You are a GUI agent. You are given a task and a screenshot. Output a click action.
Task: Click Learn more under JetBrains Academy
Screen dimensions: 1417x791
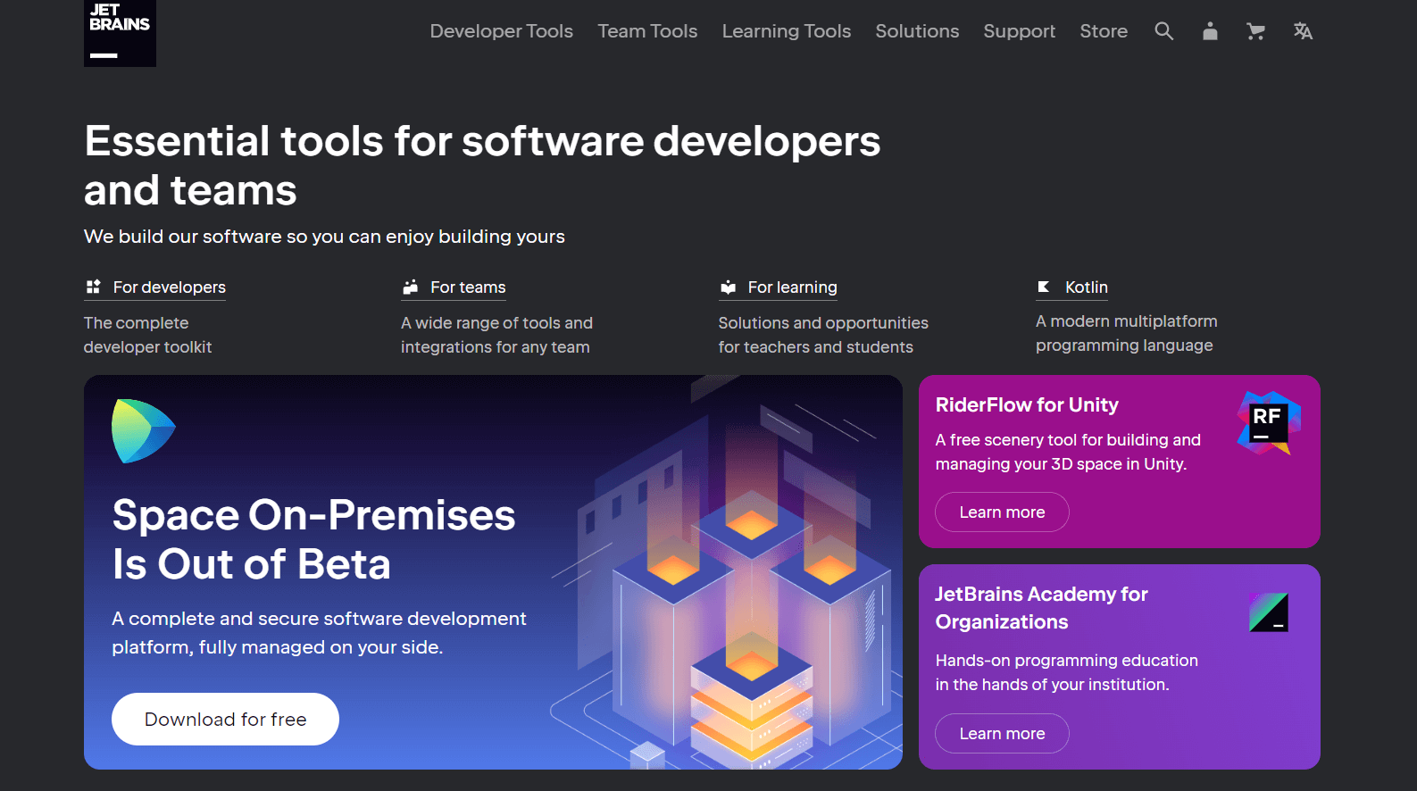[x=1002, y=734]
